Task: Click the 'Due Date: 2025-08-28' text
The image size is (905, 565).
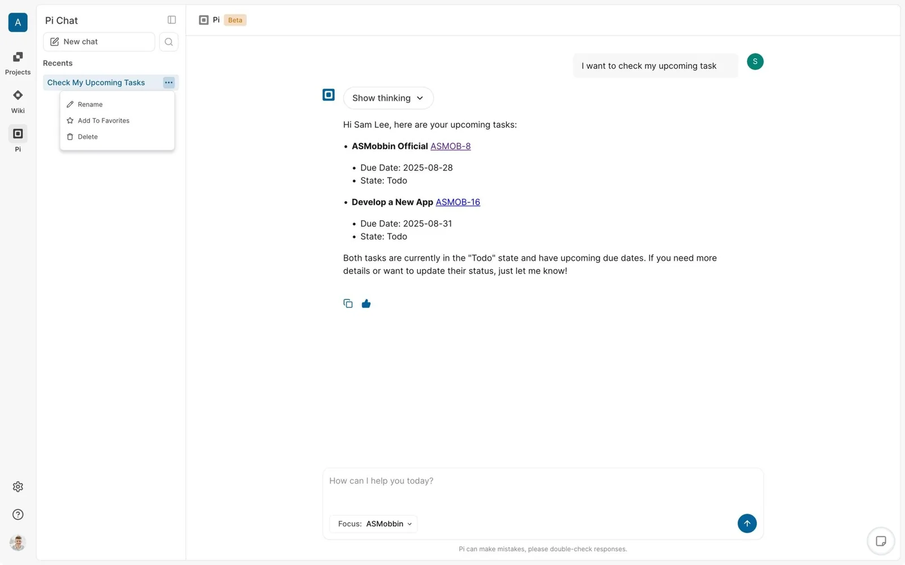Action: (x=407, y=168)
